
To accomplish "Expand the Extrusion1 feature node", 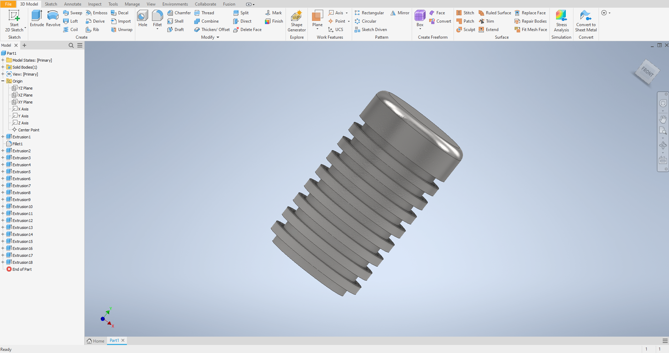I will click(x=3, y=137).
